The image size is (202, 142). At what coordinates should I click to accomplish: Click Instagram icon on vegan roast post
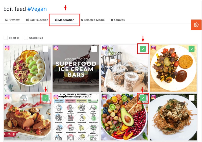[x=7, y=97]
